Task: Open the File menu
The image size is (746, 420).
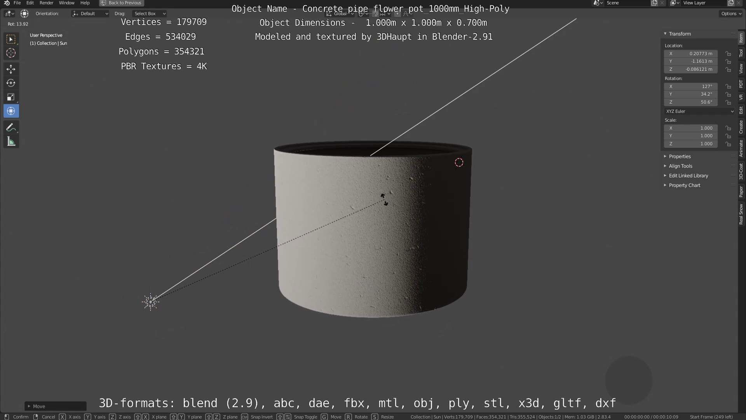Action: pyautogui.click(x=17, y=3)
